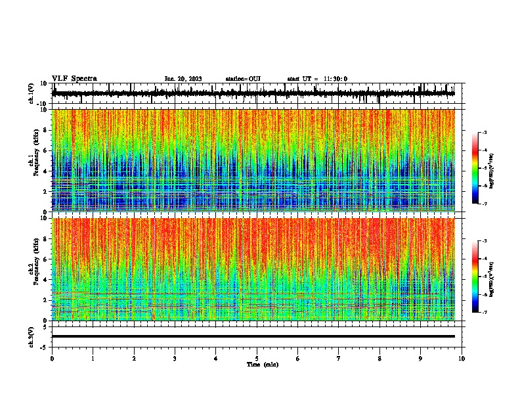
Task: Click the -7 tick on ch.1 colorbar
Action: tap(485, 204)
